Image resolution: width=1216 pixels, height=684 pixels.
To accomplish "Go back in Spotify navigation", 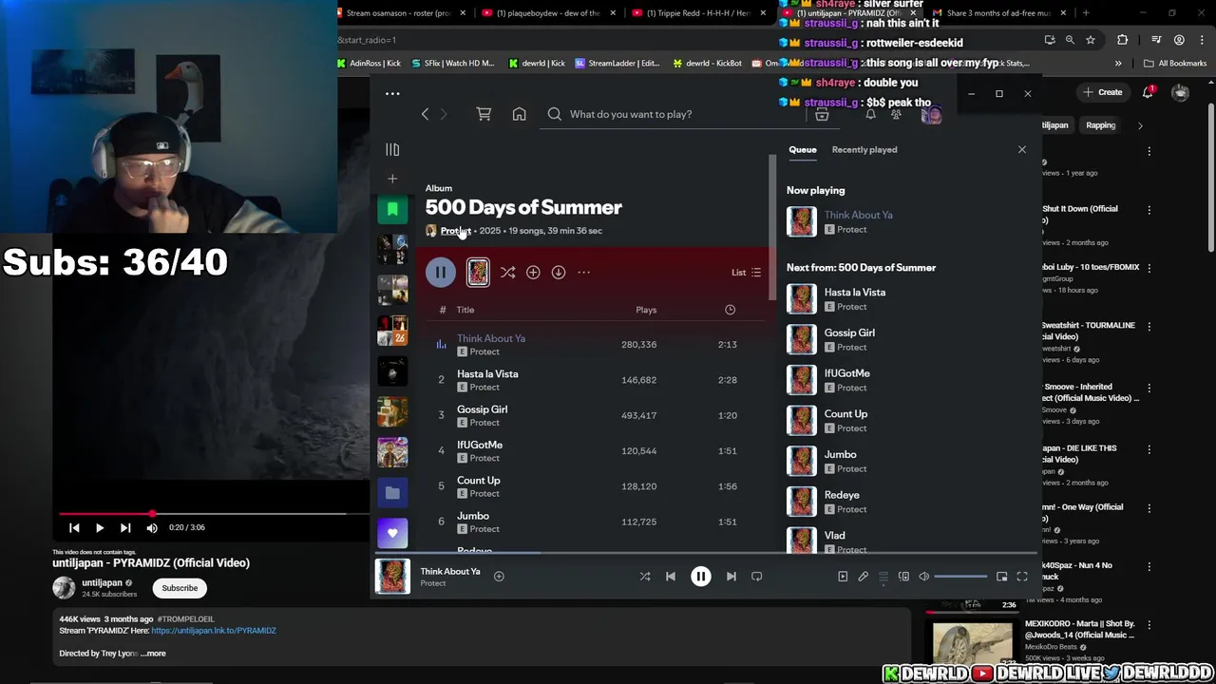I will pos(425,114).
